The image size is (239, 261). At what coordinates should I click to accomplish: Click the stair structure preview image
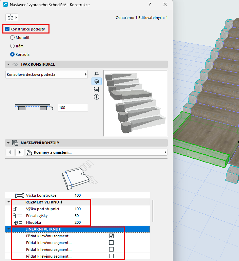pos(136,103)
